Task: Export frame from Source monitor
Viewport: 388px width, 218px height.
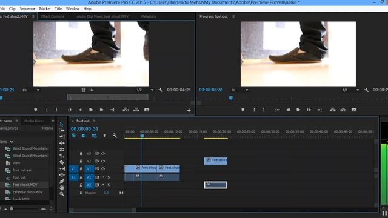Action: [147, 110]
